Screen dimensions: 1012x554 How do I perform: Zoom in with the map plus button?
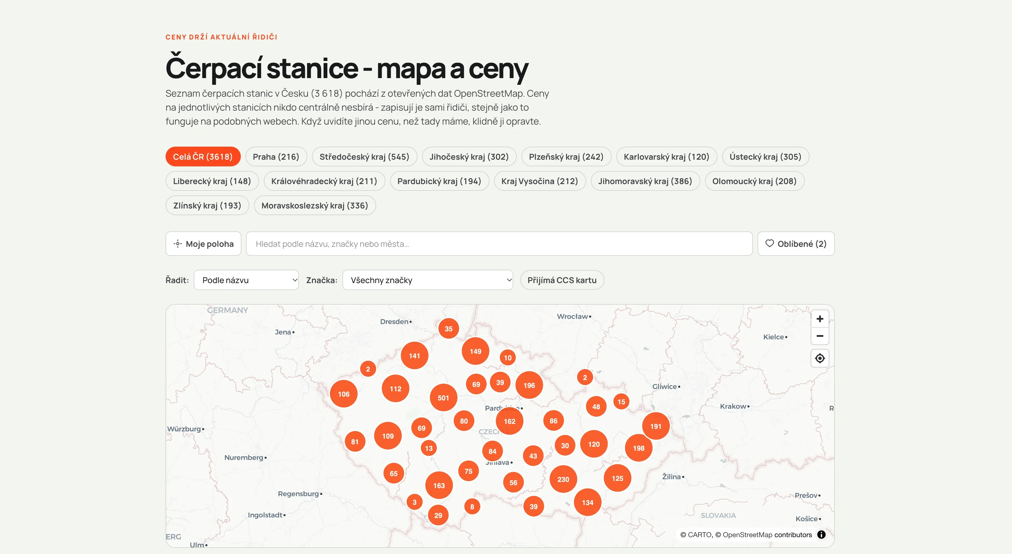(x=819, y=319)
